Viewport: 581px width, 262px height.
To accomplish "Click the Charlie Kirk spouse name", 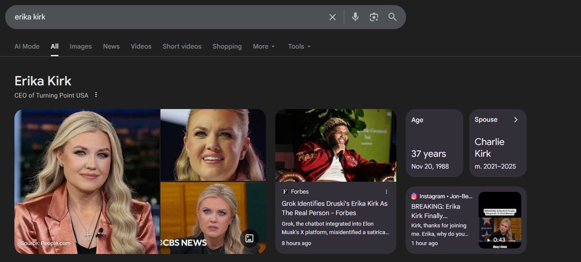I will click(489, 147).
